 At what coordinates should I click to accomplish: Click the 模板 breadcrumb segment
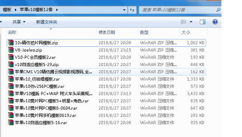click(7, 10)
